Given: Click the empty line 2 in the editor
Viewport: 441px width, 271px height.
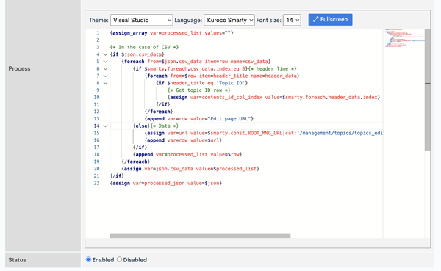Looking at the screenshot, I should (246, 40).
